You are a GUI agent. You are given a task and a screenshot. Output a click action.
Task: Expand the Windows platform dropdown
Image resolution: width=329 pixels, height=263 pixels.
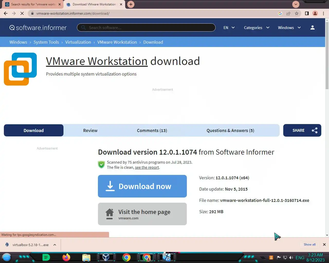[x=289, y=27]
